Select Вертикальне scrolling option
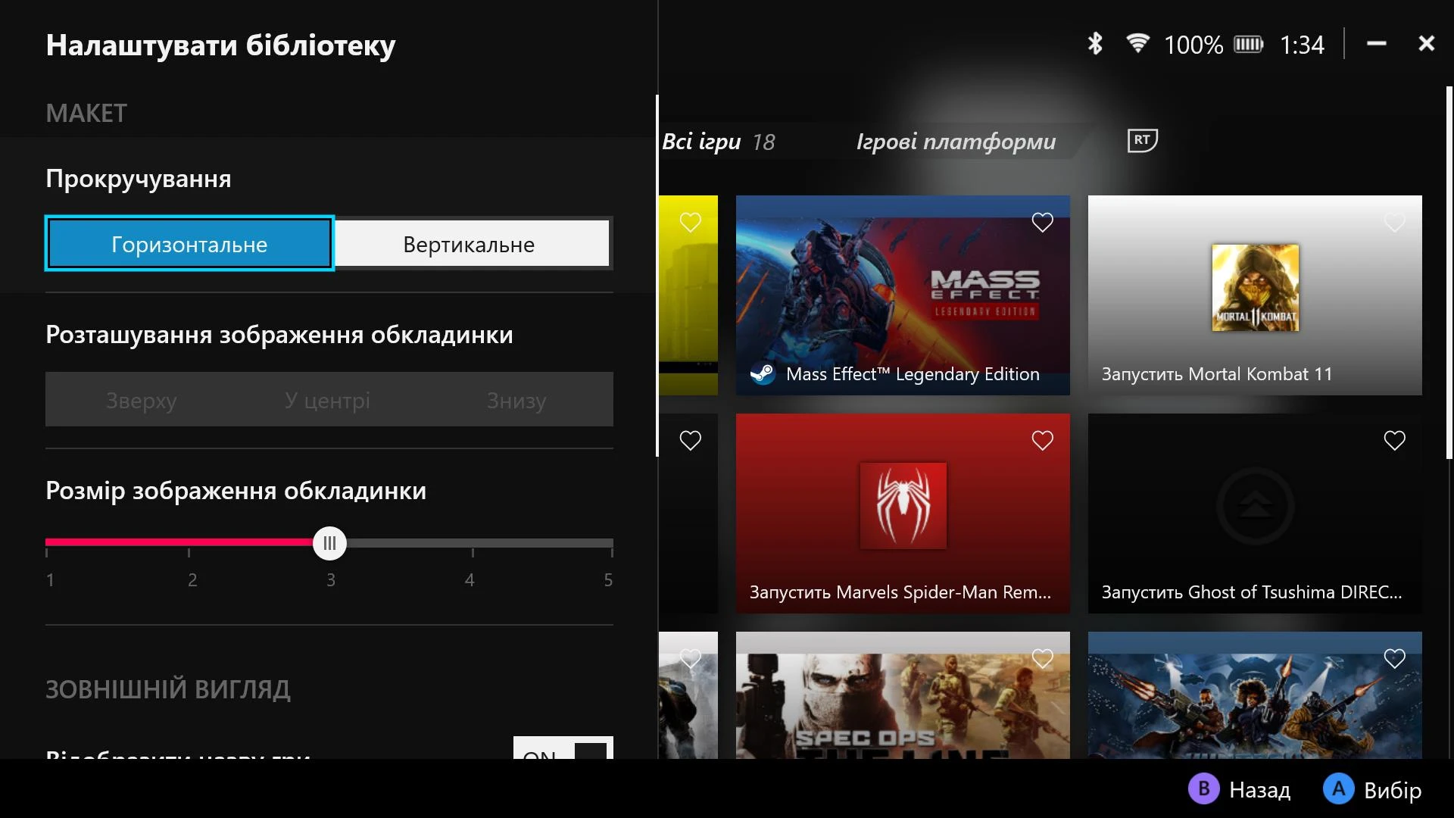 [471, 244]
